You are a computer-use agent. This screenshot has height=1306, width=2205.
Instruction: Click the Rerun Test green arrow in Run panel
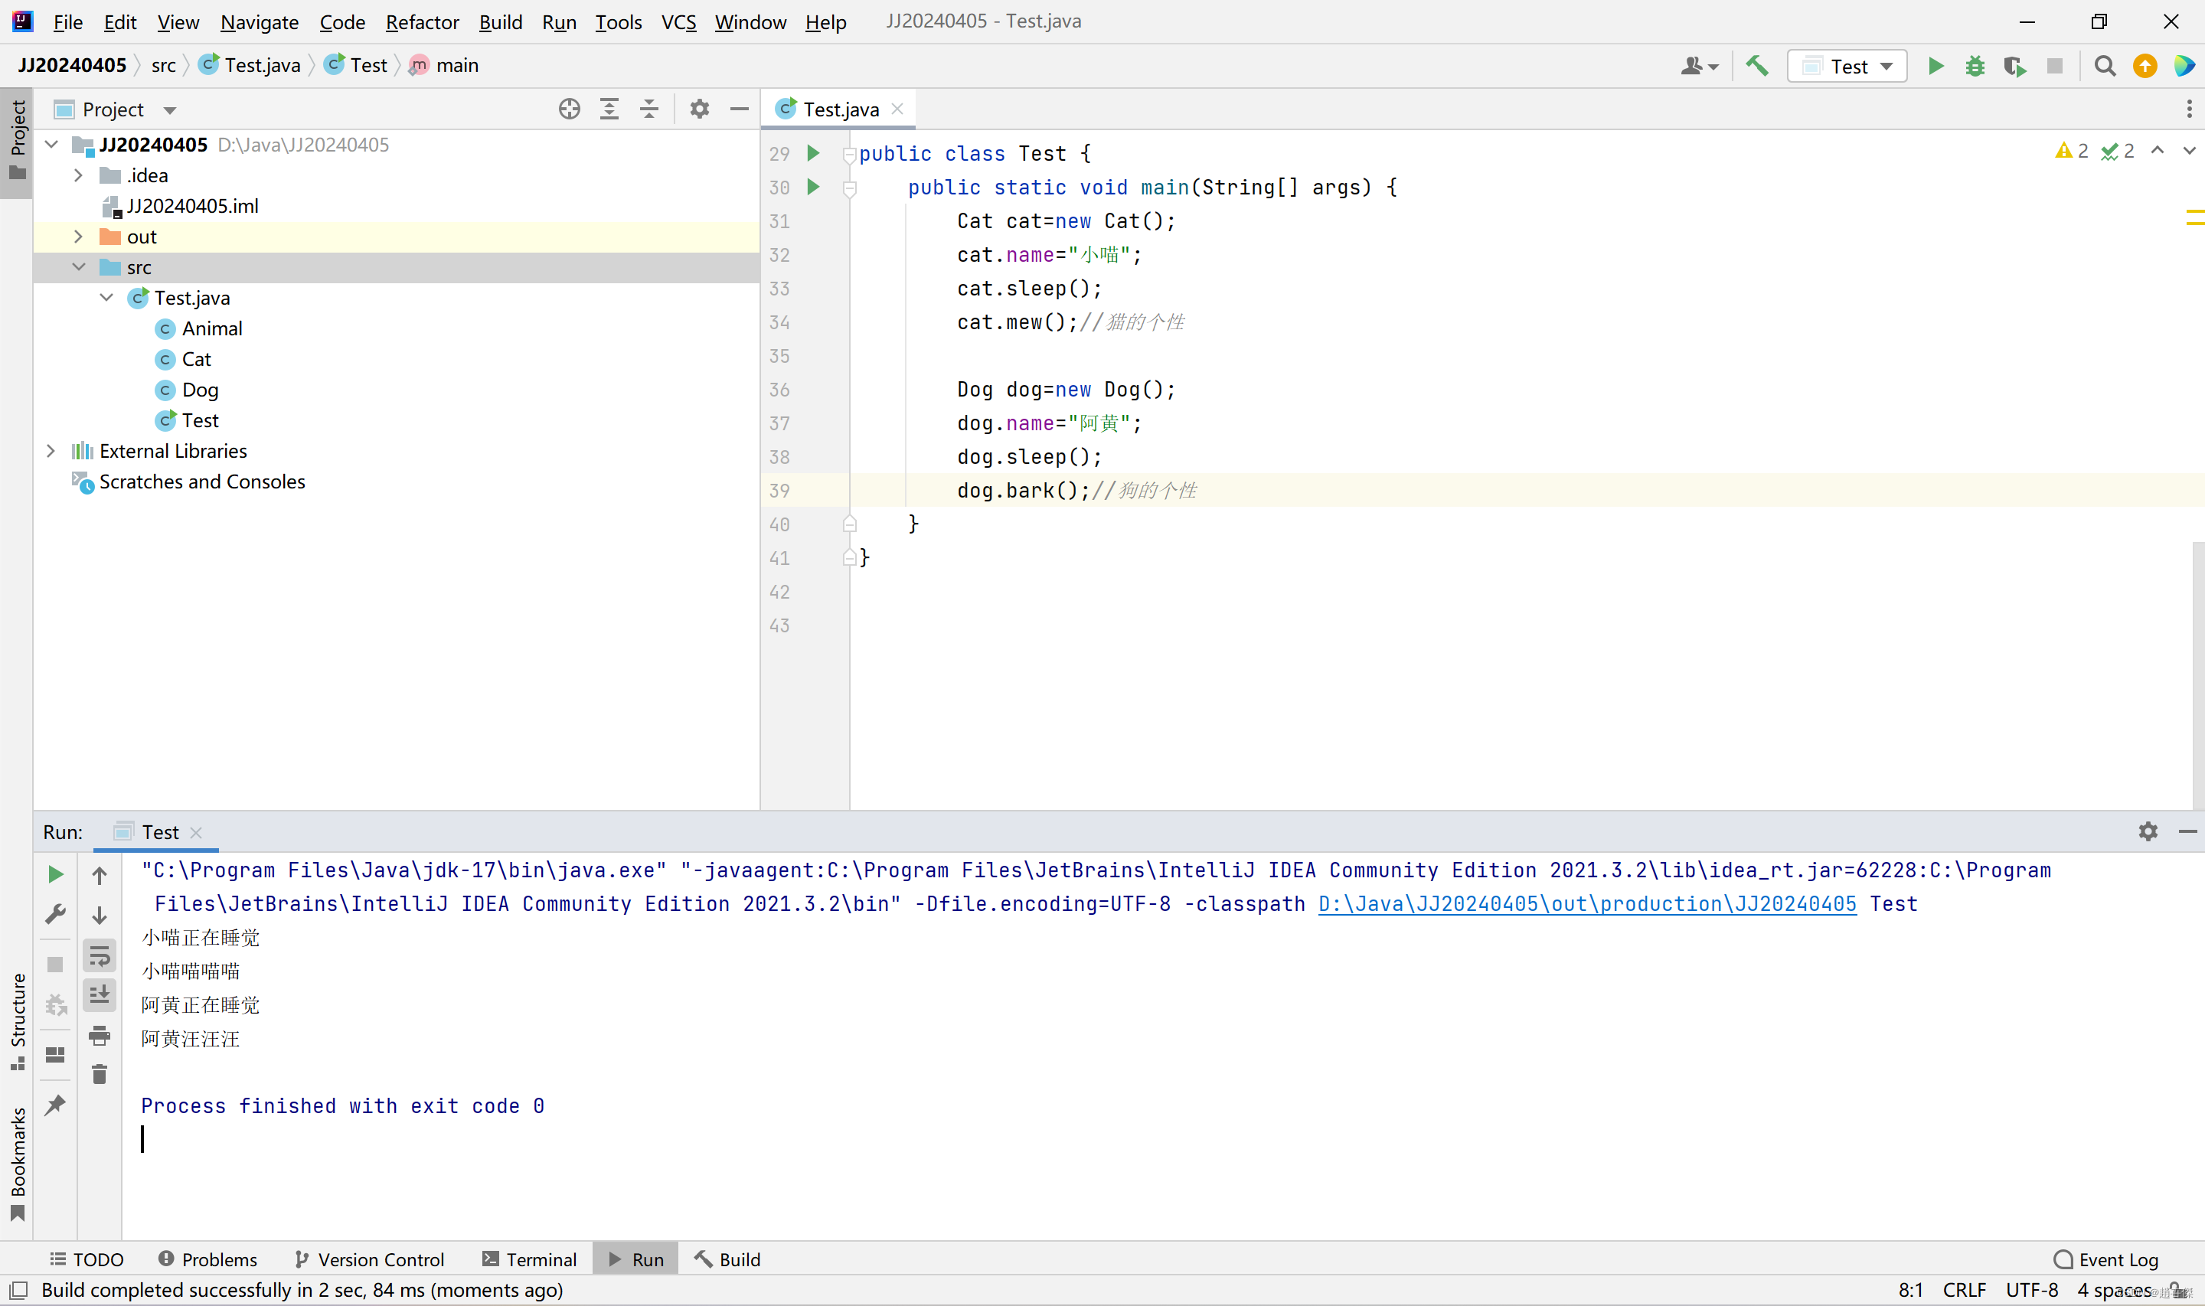click(x=55, y=874)
